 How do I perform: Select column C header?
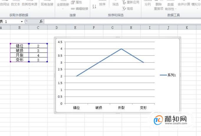pyautogui.click(x=38, y=28)
